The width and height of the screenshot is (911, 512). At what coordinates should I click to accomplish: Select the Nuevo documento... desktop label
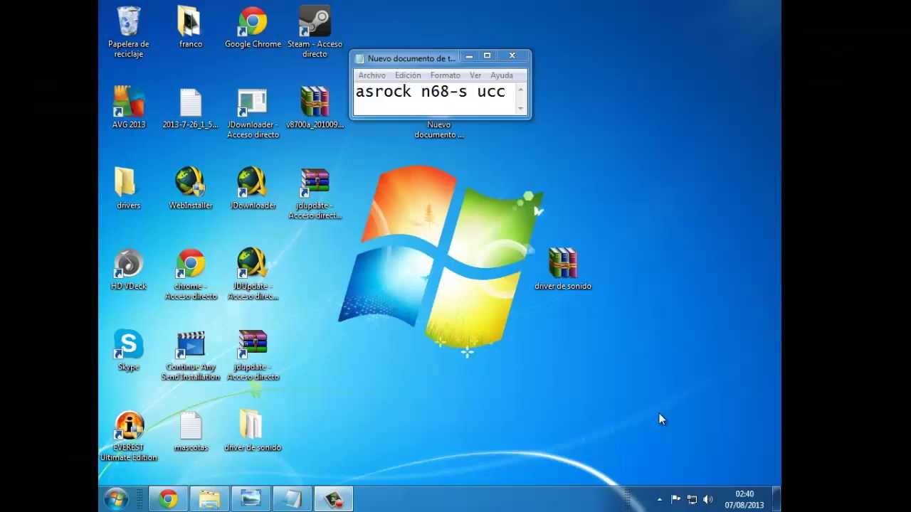[439, 129]
